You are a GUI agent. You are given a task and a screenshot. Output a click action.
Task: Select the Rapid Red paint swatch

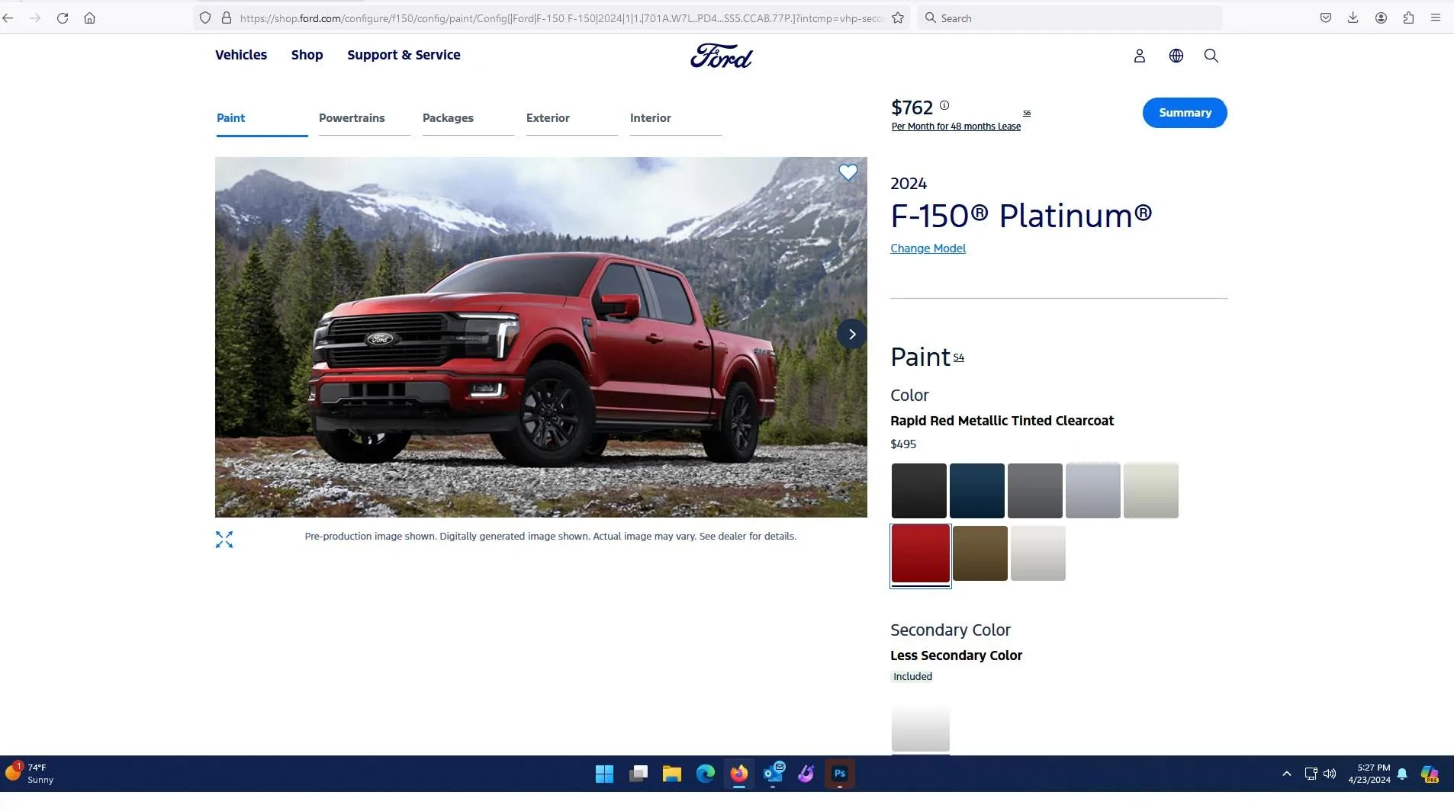921,554
